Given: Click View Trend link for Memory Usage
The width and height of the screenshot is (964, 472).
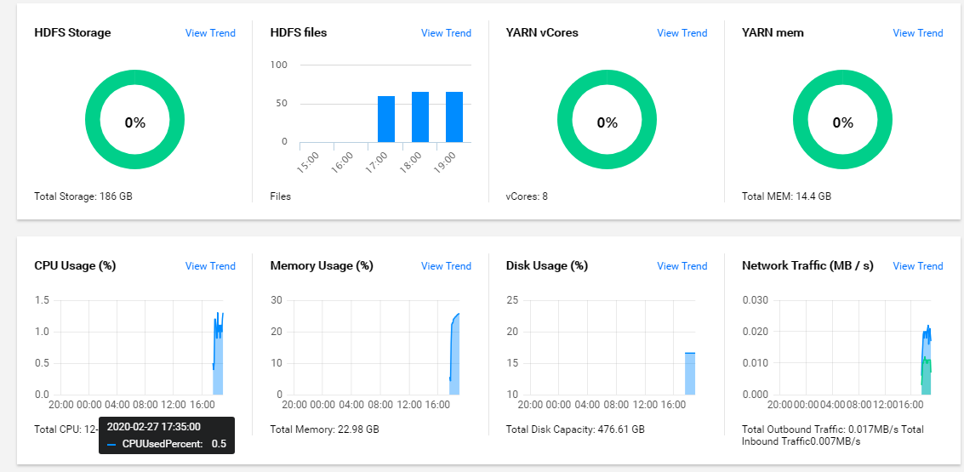Looking at the screenshot, I should (446, 266).
